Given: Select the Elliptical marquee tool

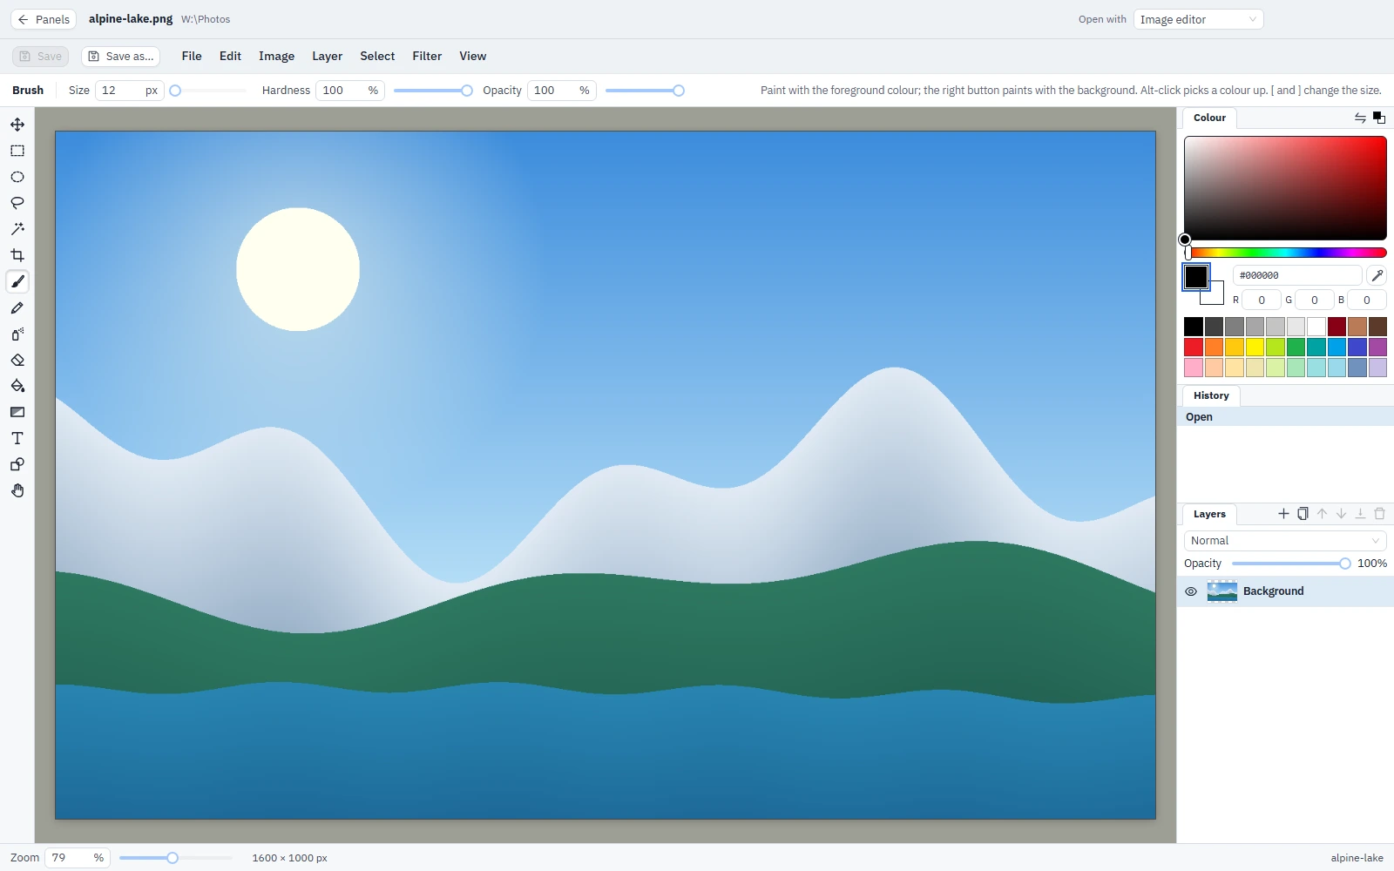Looking at the screenshot, I should 17,177.
